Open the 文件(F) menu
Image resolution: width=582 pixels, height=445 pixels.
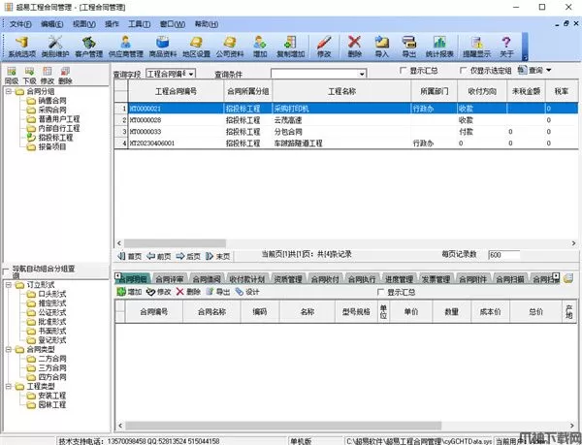pos(20,24)
